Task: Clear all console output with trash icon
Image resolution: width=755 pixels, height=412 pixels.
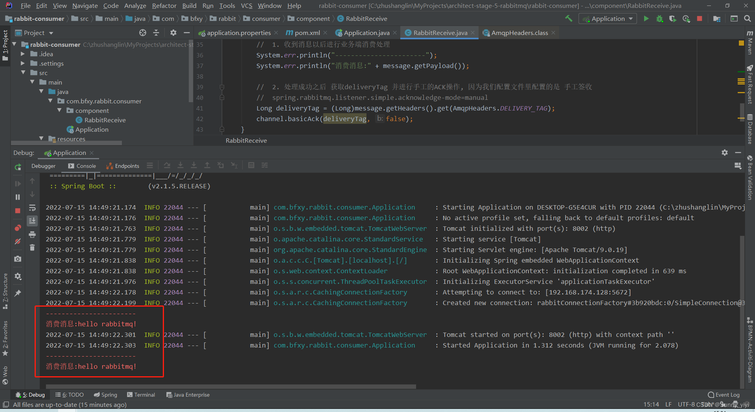Action: click(x=32, y=248)
